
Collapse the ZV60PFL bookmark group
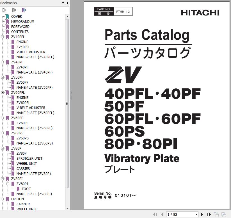click(2, 92)
